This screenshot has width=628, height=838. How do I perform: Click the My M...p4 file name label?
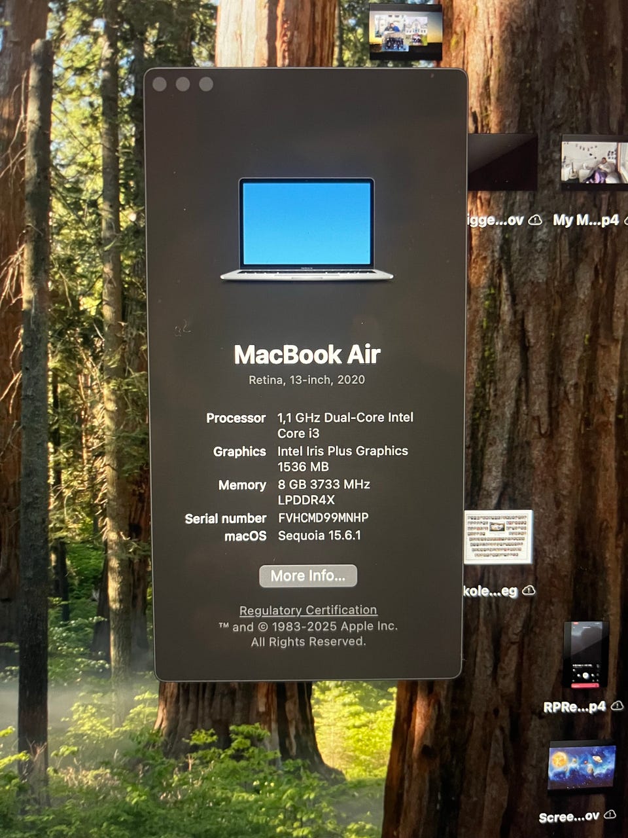586,221
